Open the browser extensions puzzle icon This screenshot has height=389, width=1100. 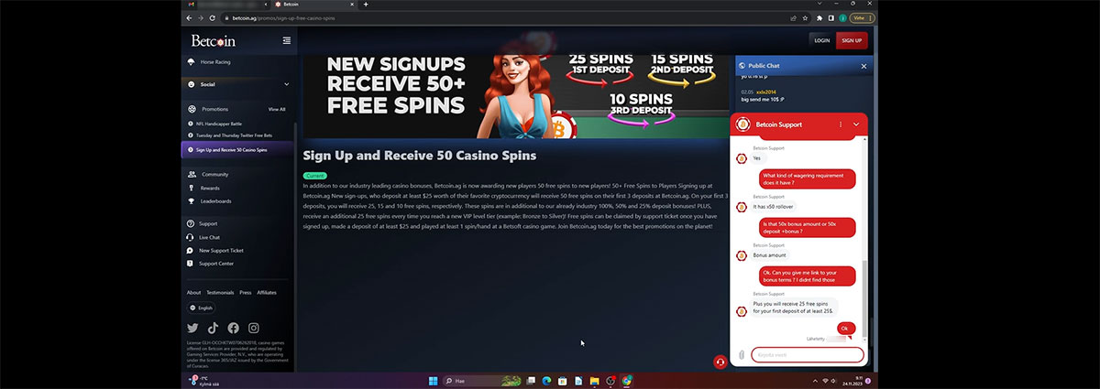(819, 17)
